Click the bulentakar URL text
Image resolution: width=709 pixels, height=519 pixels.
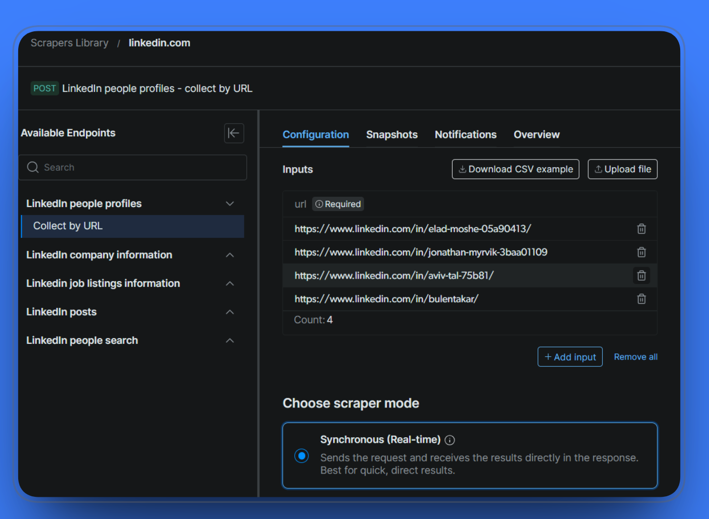coord(386,299)
